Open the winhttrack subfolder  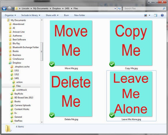click(21, 90)
